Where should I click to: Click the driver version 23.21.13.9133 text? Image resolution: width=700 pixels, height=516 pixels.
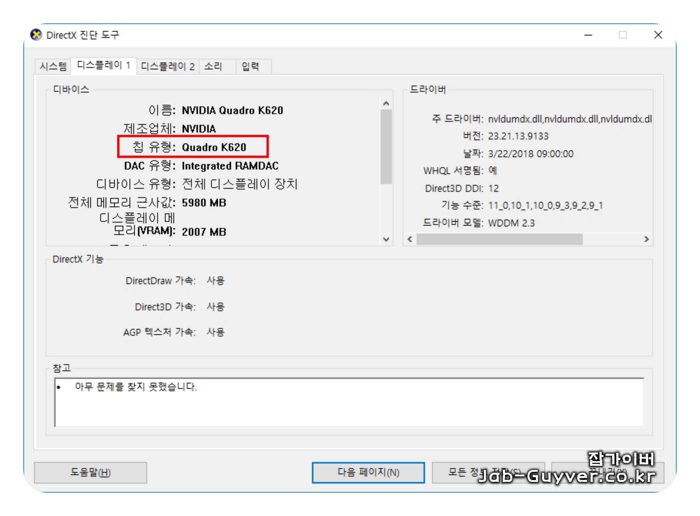[x=518, y=136]
